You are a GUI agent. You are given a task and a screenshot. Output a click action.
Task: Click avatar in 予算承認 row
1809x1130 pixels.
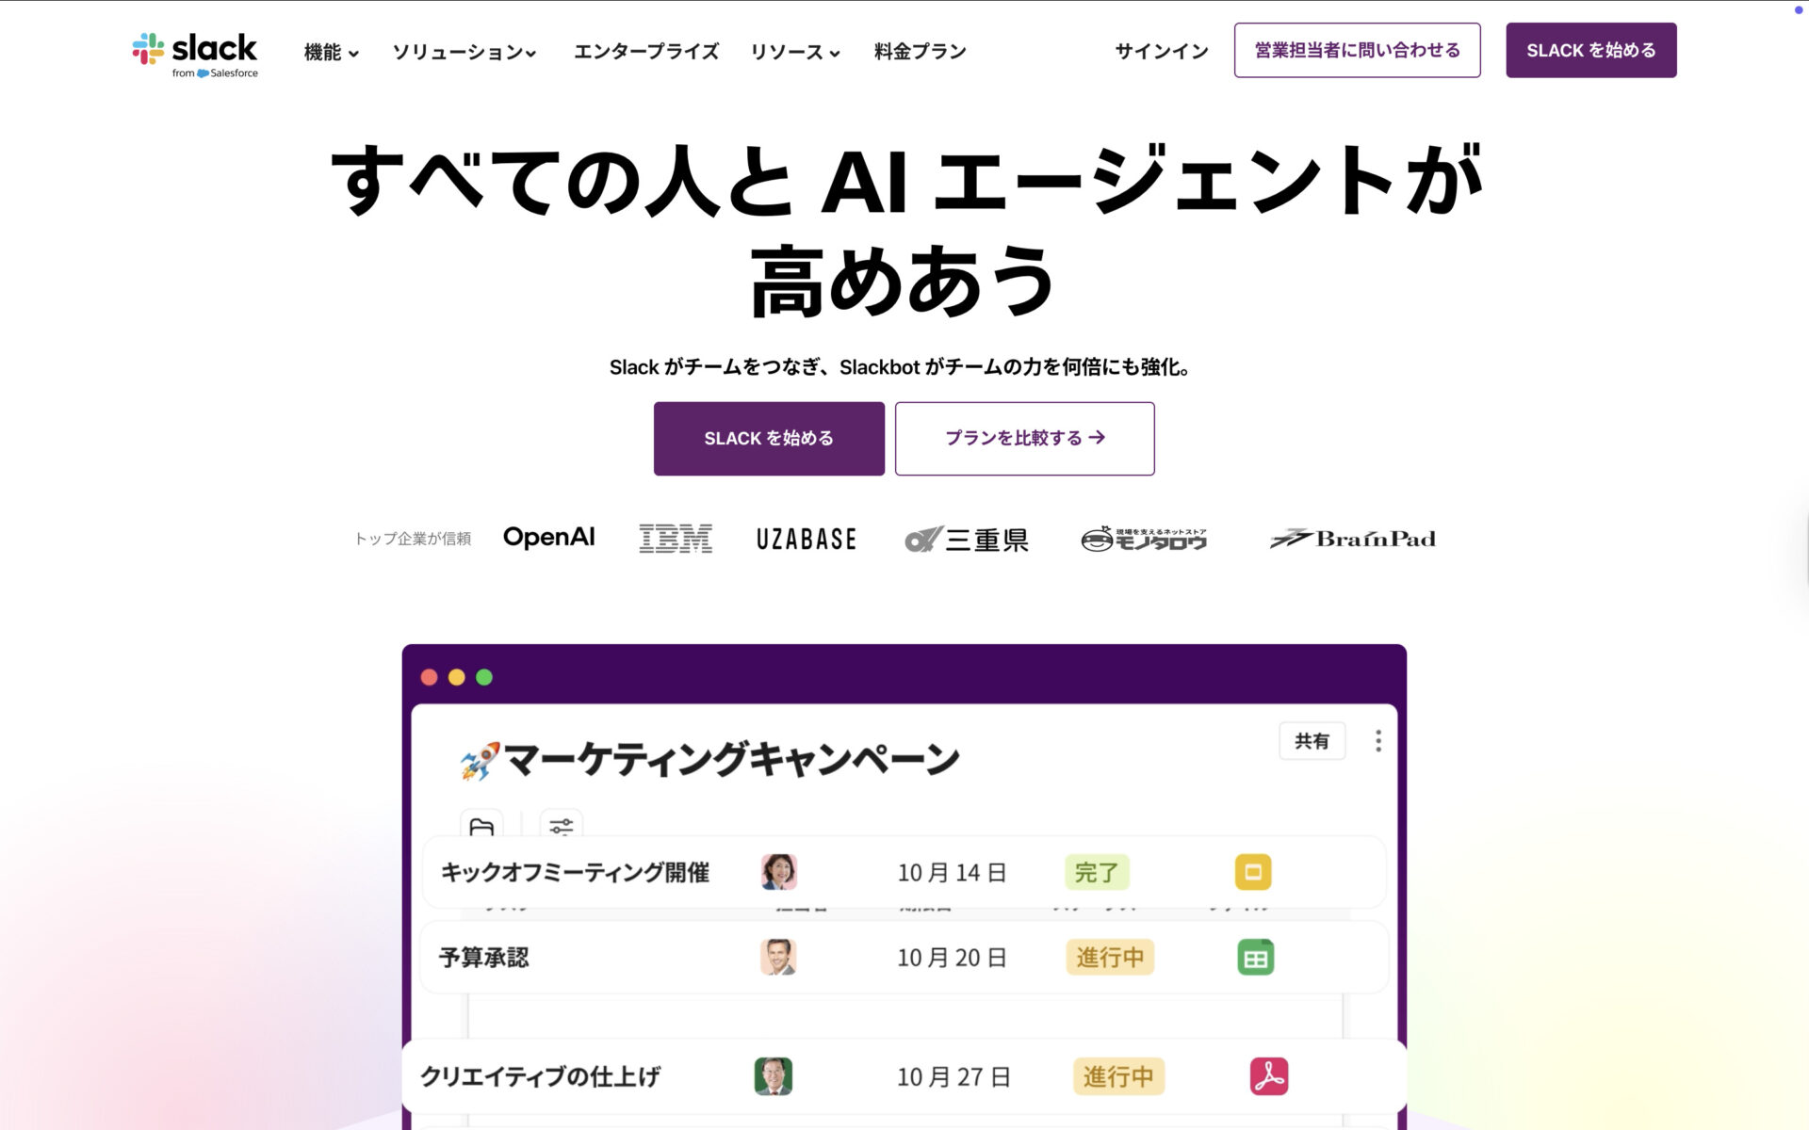[778, 957]
